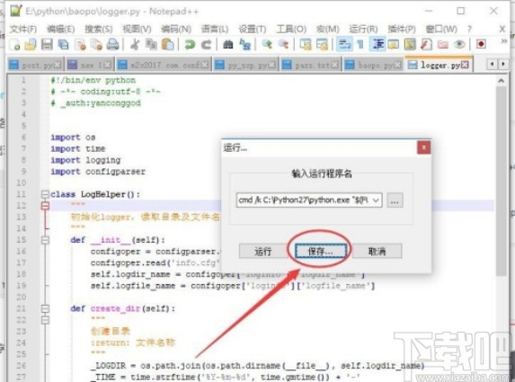Click the Zoom In toolbar icon
Viewport: 515px width, 382px height.
(x=267, y=44)
